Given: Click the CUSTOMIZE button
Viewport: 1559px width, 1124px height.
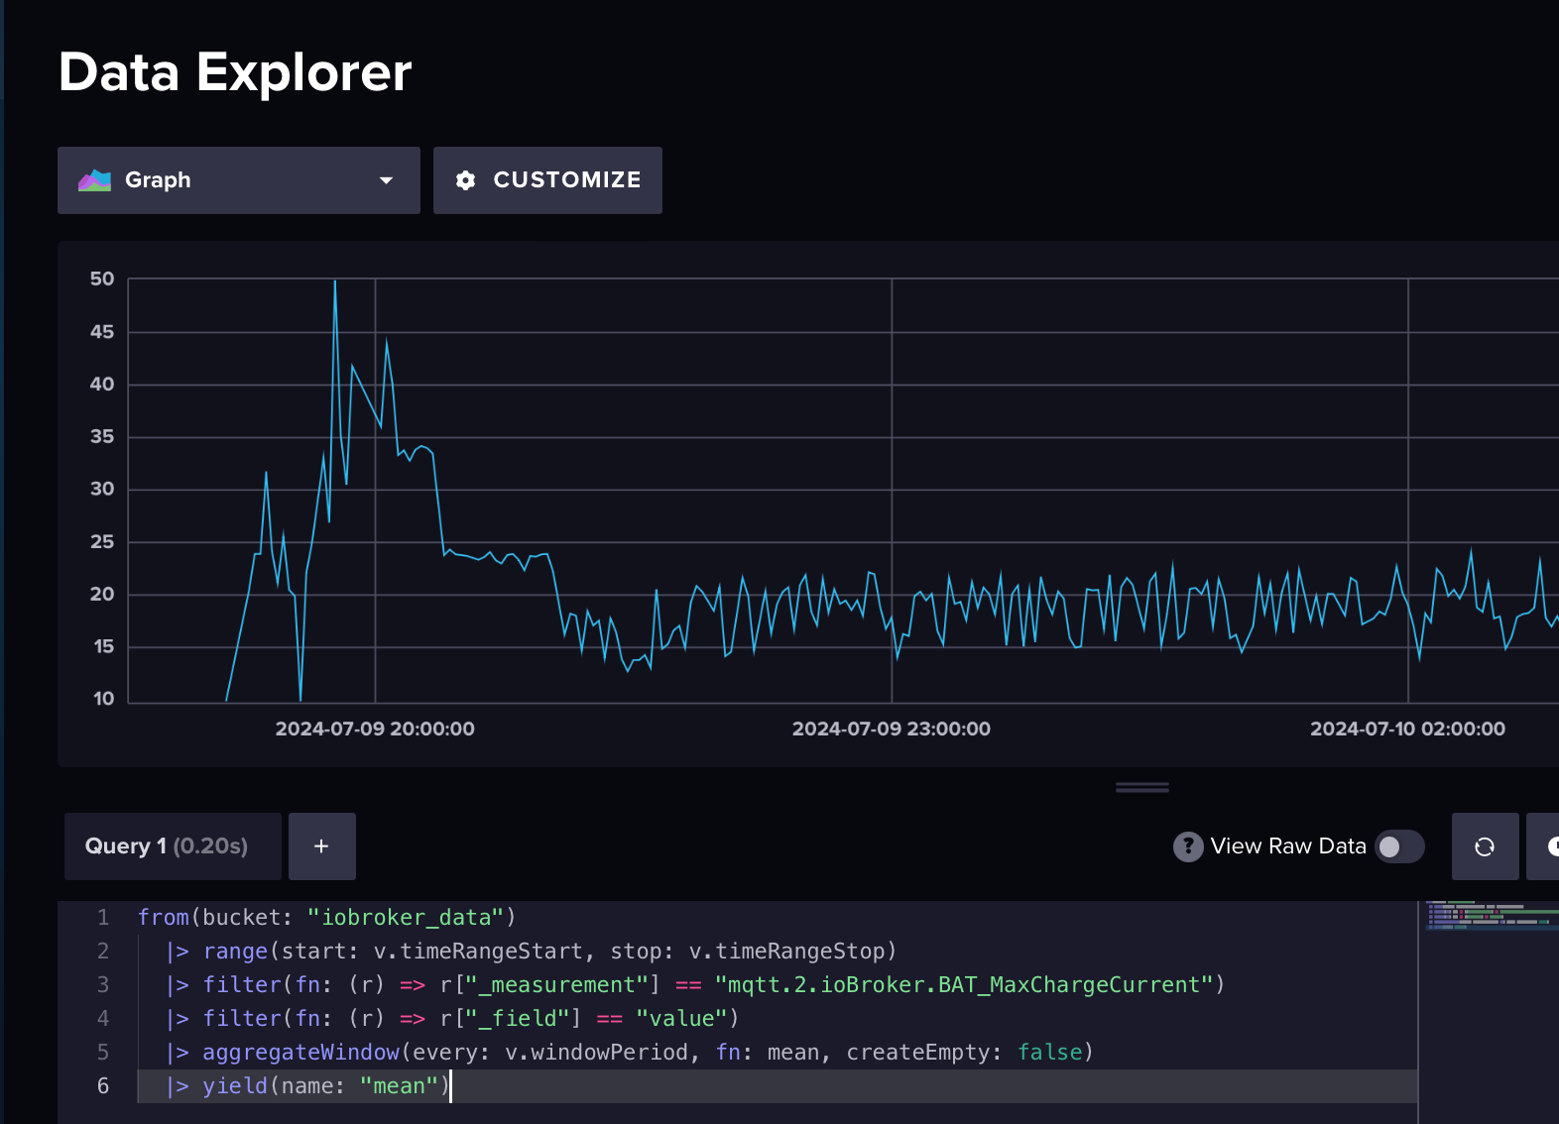Looking at the screenshot, I should coord(547,180).
